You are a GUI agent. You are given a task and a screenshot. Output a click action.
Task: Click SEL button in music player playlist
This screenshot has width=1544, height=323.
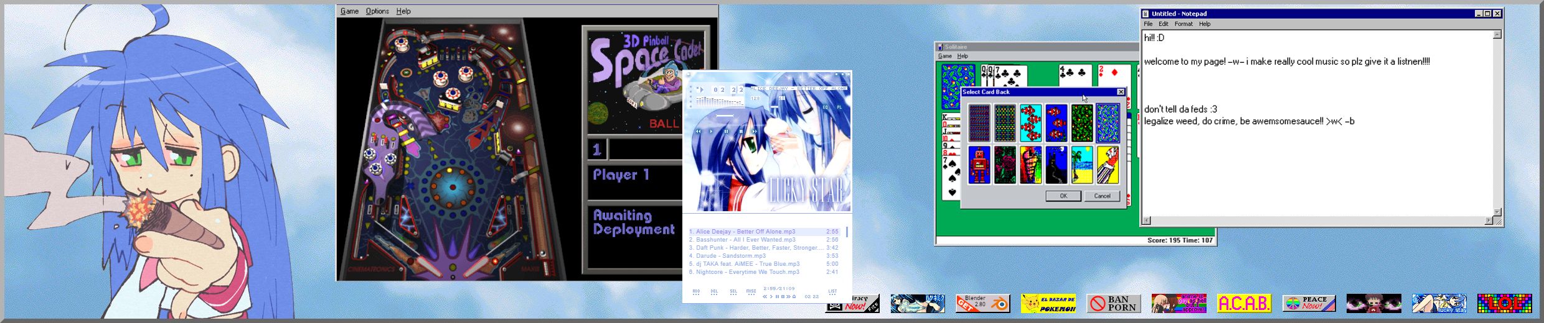click(x=733, y=291)
